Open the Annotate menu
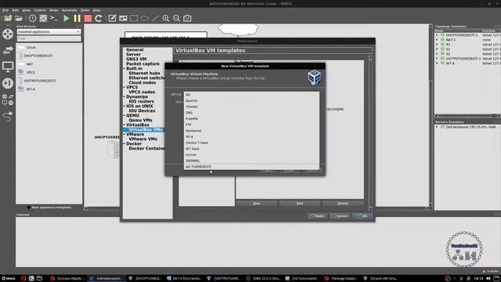Viewport: 501px width, 282px height. coord(69,10)
